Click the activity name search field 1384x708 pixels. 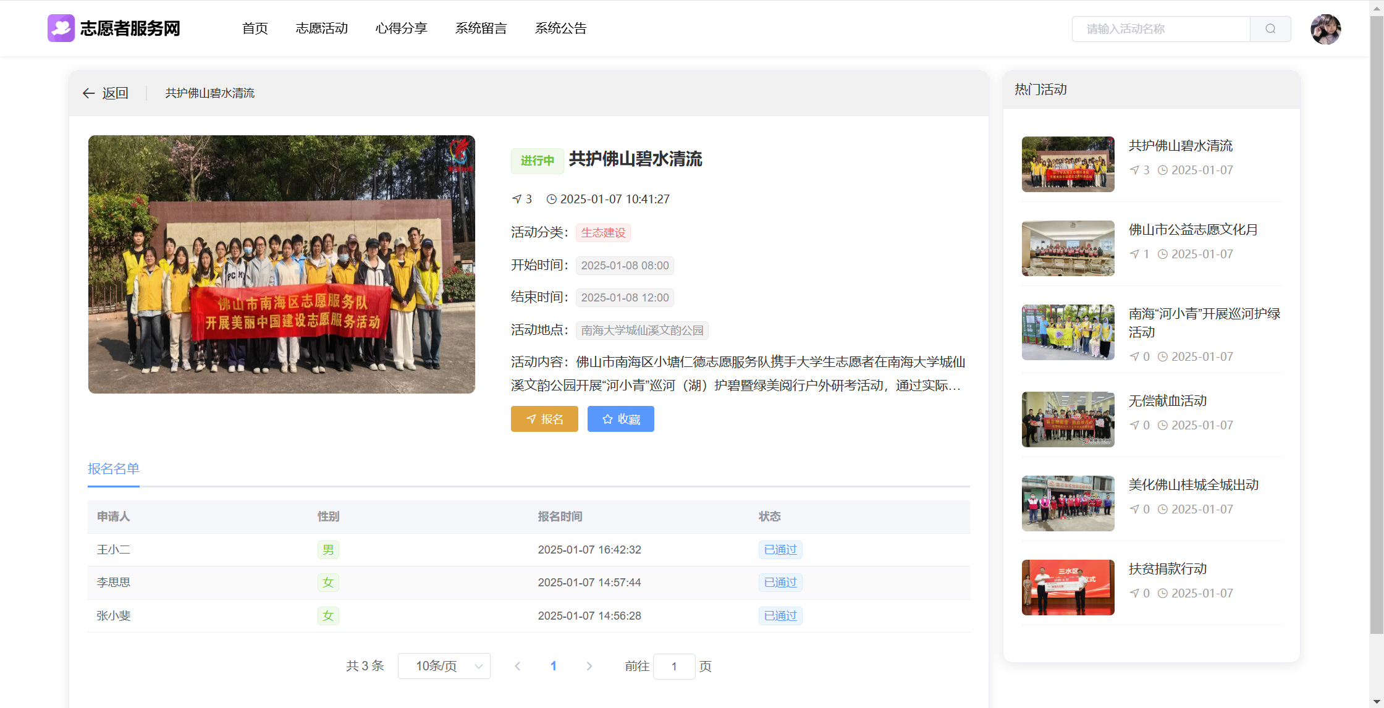[1160, 29]
